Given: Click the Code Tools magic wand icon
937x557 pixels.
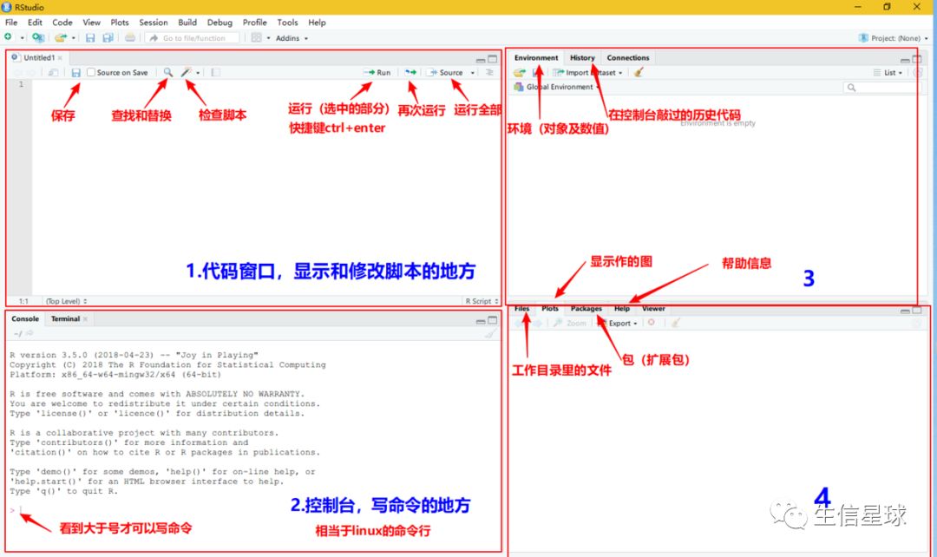Looking at the screenshot, I should coord(187,72).
